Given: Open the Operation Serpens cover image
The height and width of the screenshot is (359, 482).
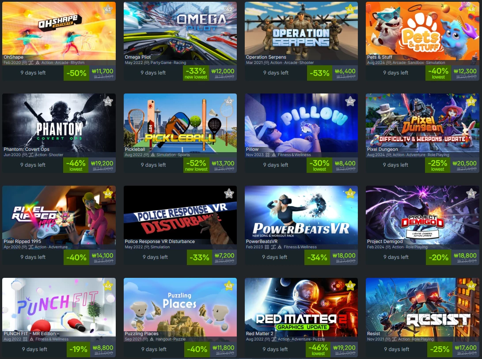Looking at the screenshot, I should [x=301, y=31].
